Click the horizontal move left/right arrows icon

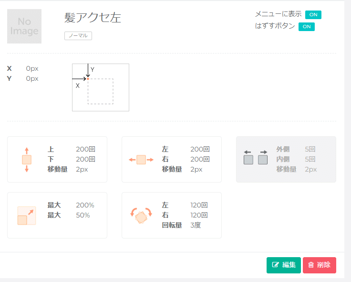pyautogui.click(x=141, y=160)
